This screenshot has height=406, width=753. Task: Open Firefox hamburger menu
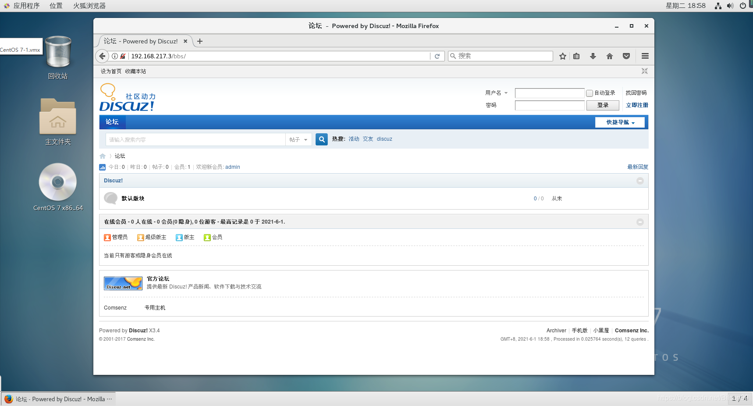(x=645, y=56)
